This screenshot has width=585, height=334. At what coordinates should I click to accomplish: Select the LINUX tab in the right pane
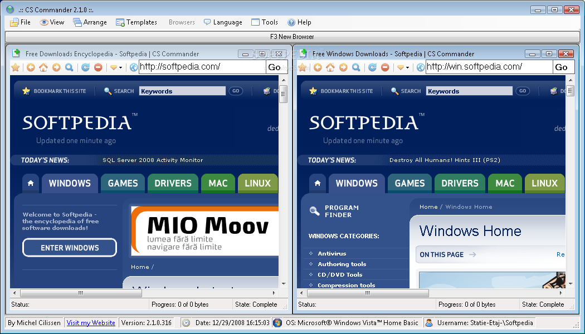tap(544, 183)
